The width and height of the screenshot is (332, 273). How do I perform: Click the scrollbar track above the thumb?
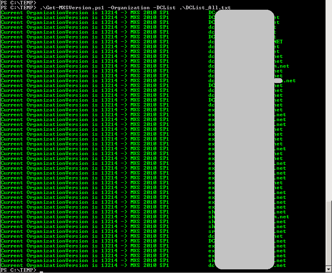pos(329,100)
